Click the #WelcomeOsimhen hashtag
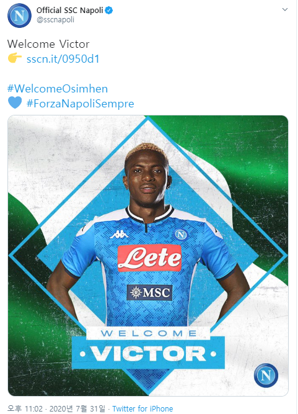 [58, 89]
